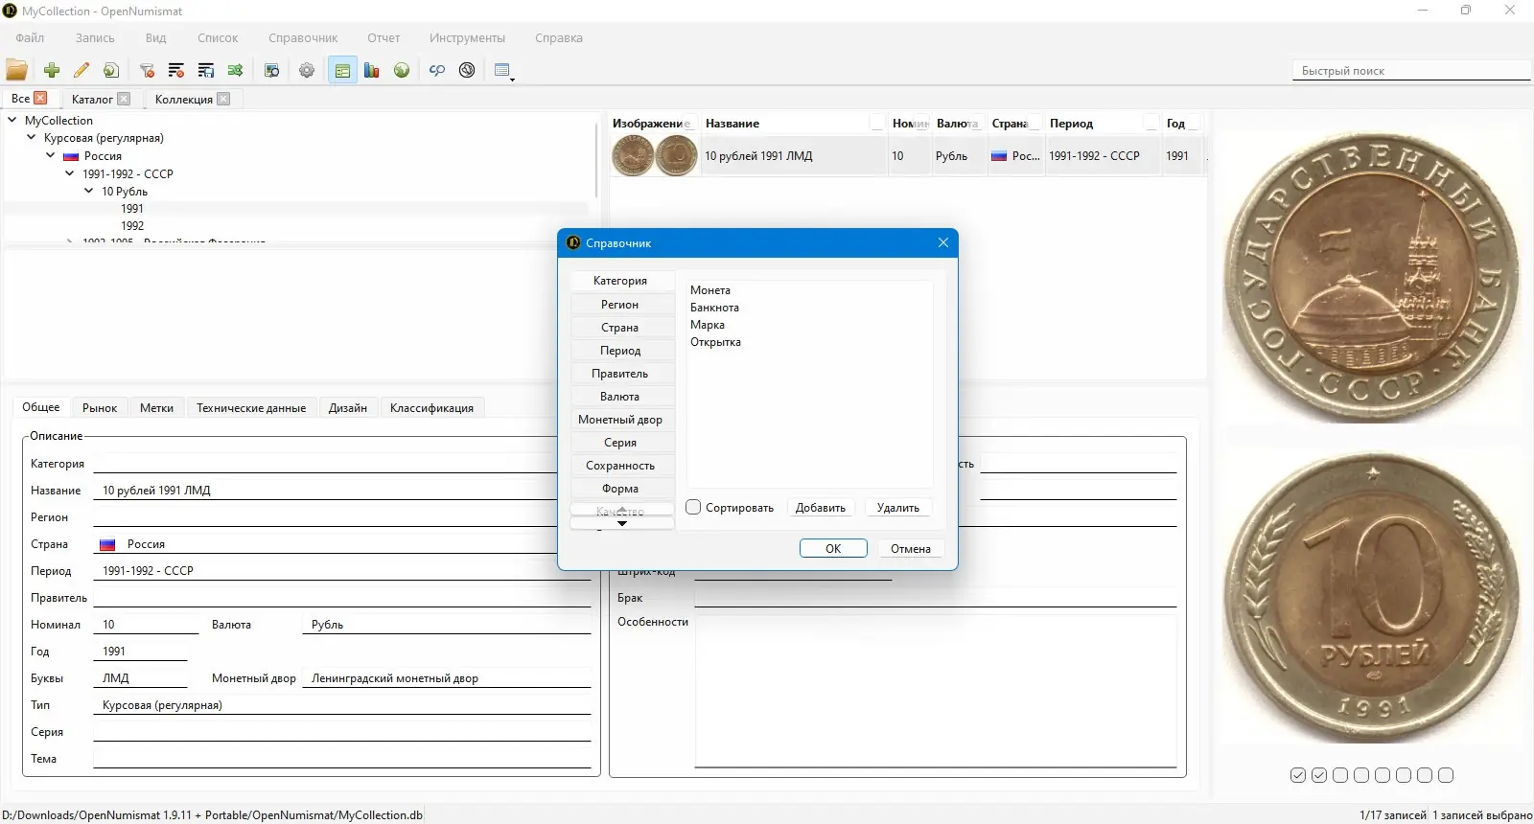Click the settings gear icon in toolbar
Viewport: 1534px width, 824px height.
307,70
